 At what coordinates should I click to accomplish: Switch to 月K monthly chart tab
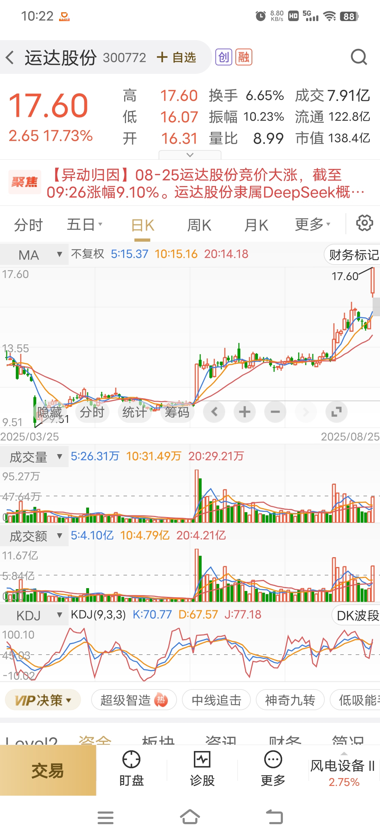click(x=256, y=225)
